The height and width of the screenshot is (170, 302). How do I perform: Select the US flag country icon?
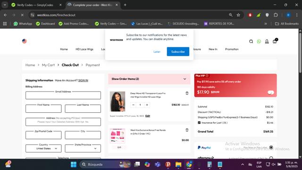click(24, 41)
